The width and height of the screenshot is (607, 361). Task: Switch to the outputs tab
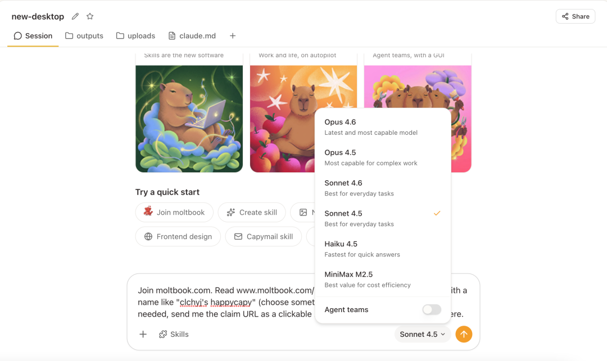(84, 36)
